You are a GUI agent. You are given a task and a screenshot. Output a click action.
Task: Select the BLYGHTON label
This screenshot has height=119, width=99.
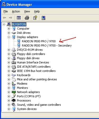click(19, 24)
